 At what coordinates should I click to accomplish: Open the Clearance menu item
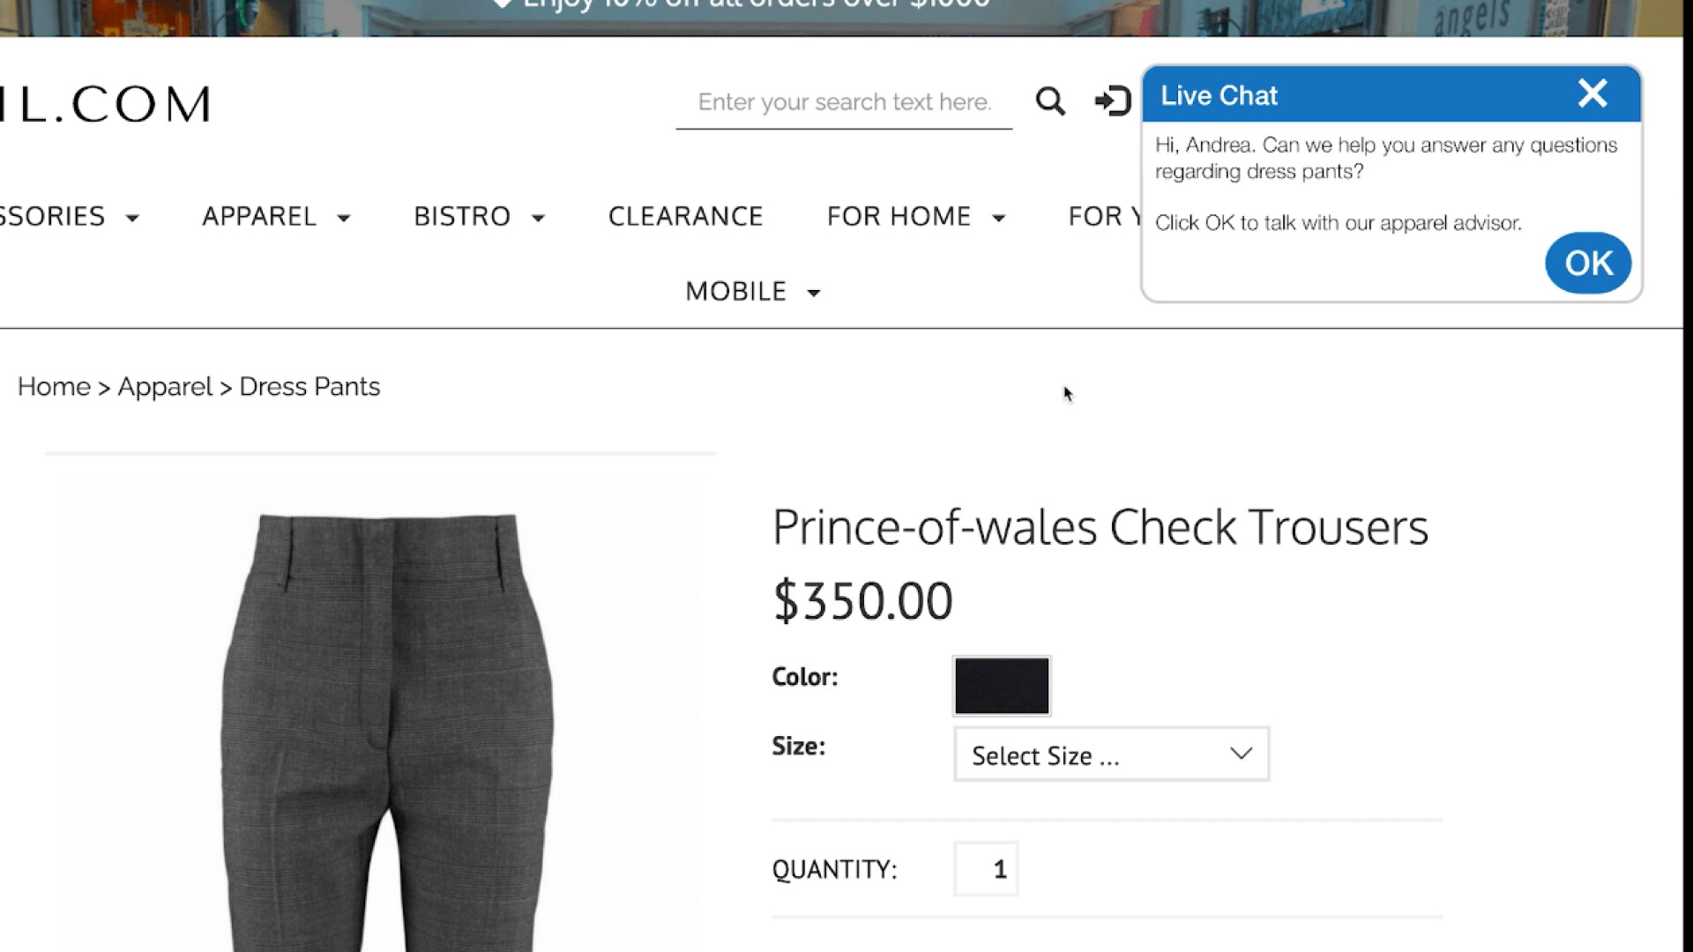[x=685, y=217]
